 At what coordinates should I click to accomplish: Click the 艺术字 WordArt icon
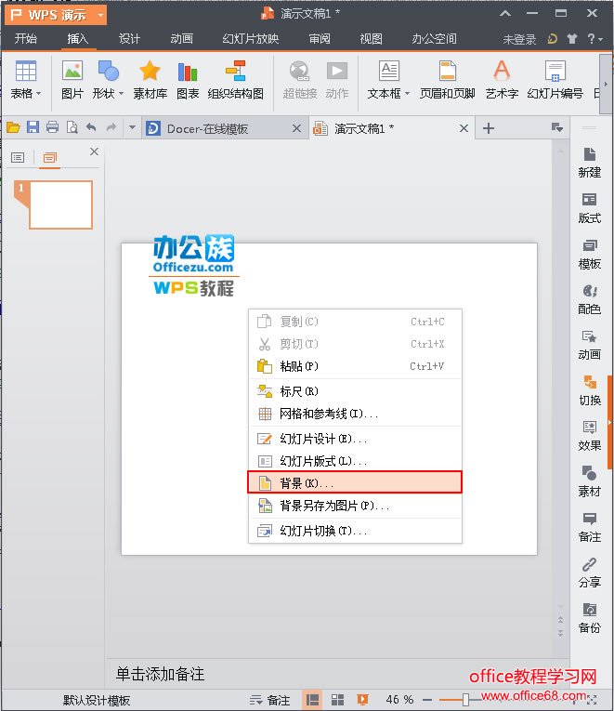(x=502, y=79)
